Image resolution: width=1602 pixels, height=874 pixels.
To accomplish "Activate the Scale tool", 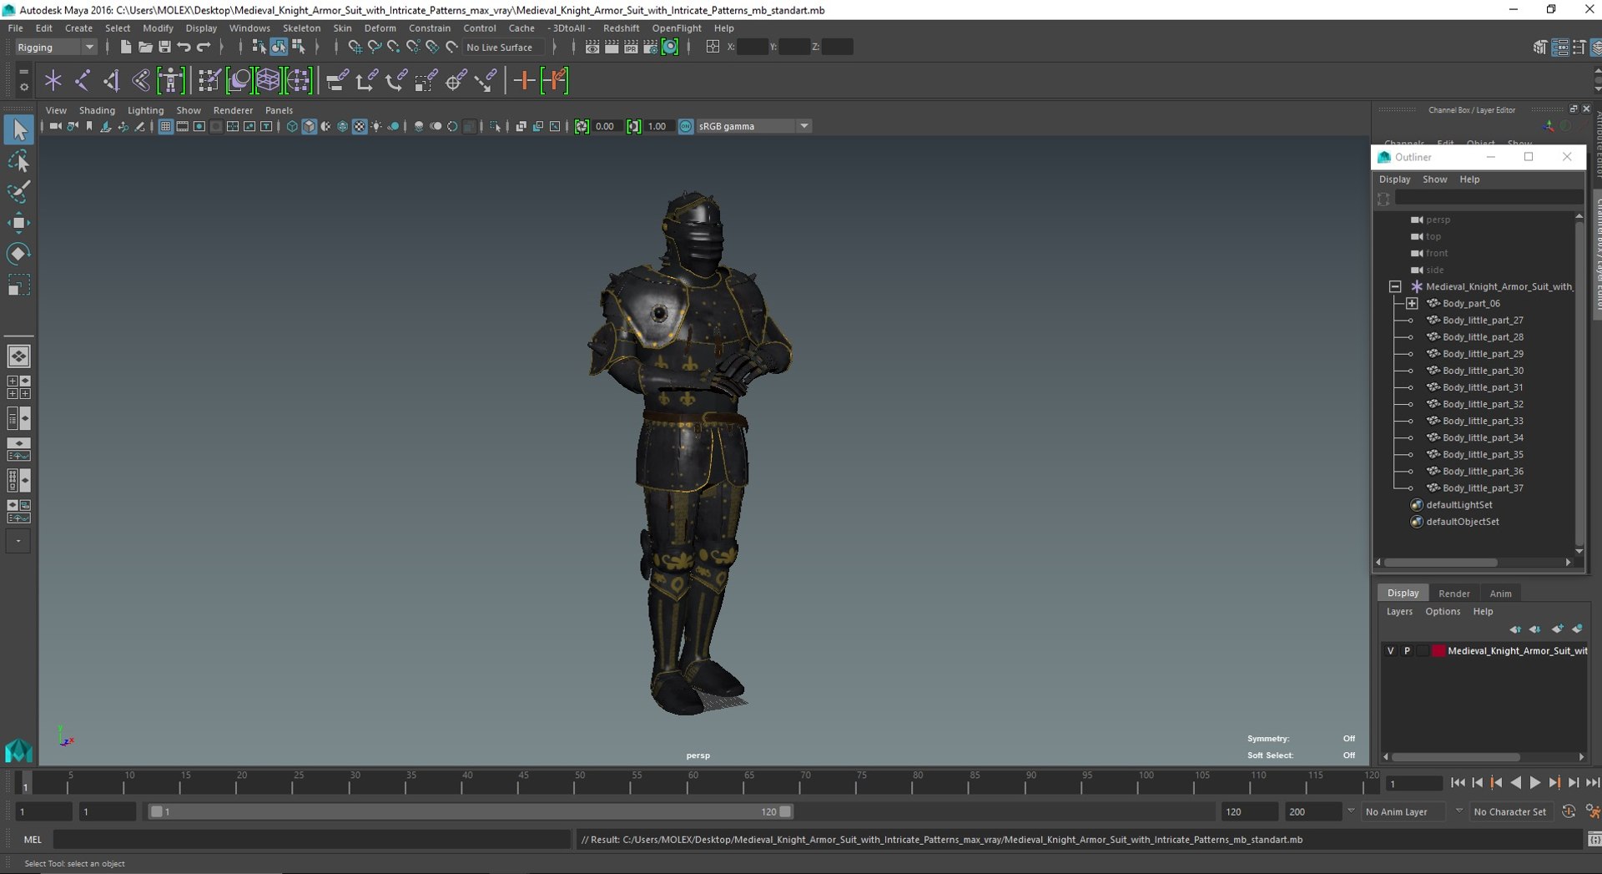I will click(x=18, y=285).
